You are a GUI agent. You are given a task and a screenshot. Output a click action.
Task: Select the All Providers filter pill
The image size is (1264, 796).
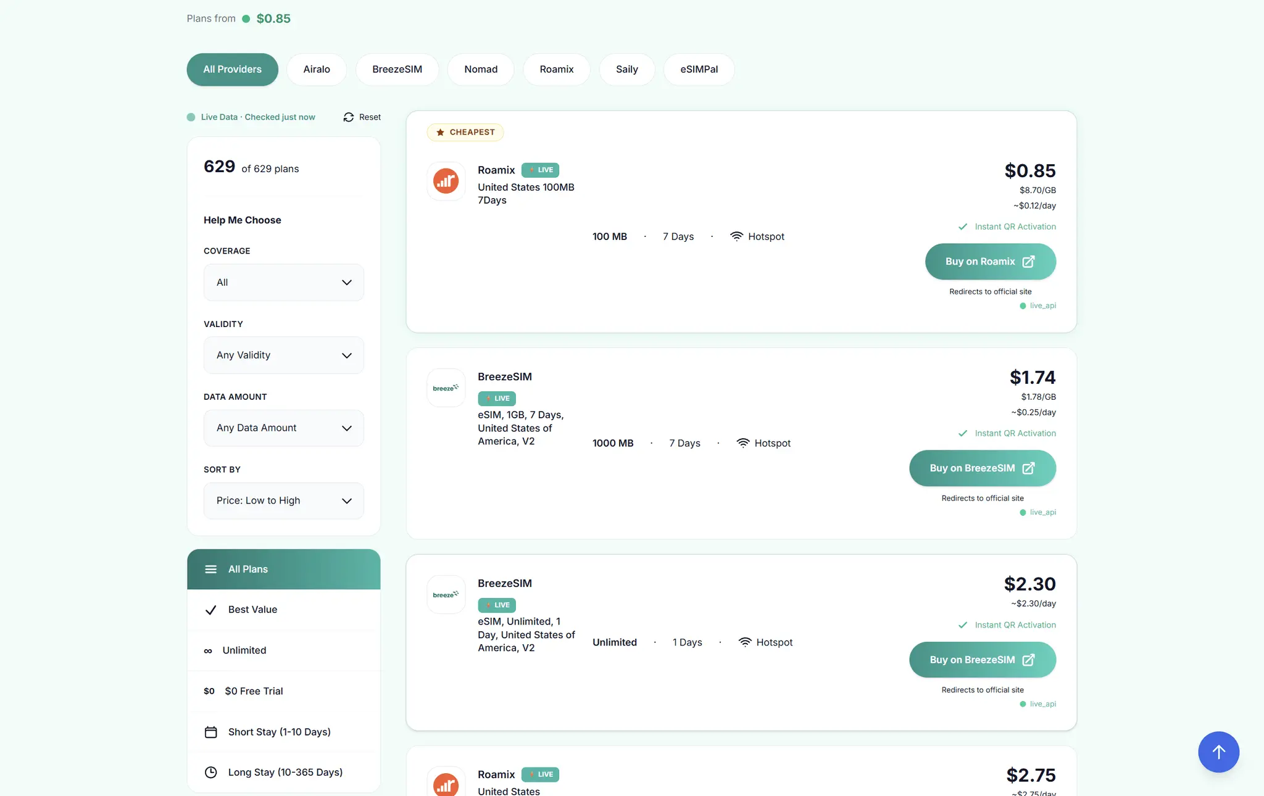pyautogui.click(x=232, y=70)
